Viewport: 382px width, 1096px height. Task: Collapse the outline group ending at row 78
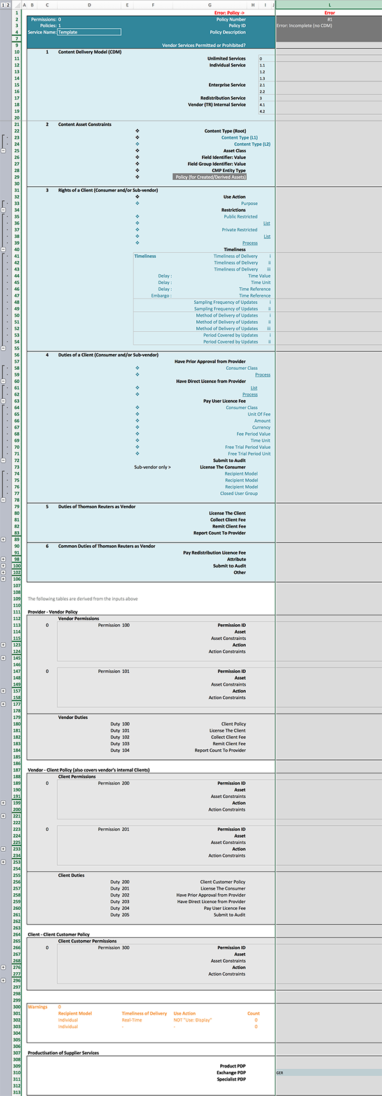click(x=4, y=500)
